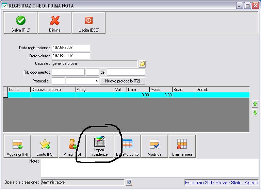
Task: Click the Rif. documento date field after 'del'
Action: pyautogui.click(x=126, y=72)
